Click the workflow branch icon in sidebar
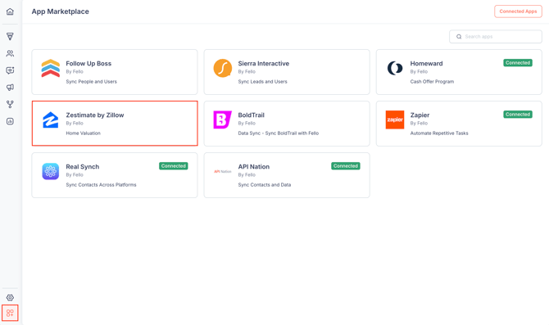Image resolution: width=549 pixels, height=325 pixels. (x=10, y=104)
